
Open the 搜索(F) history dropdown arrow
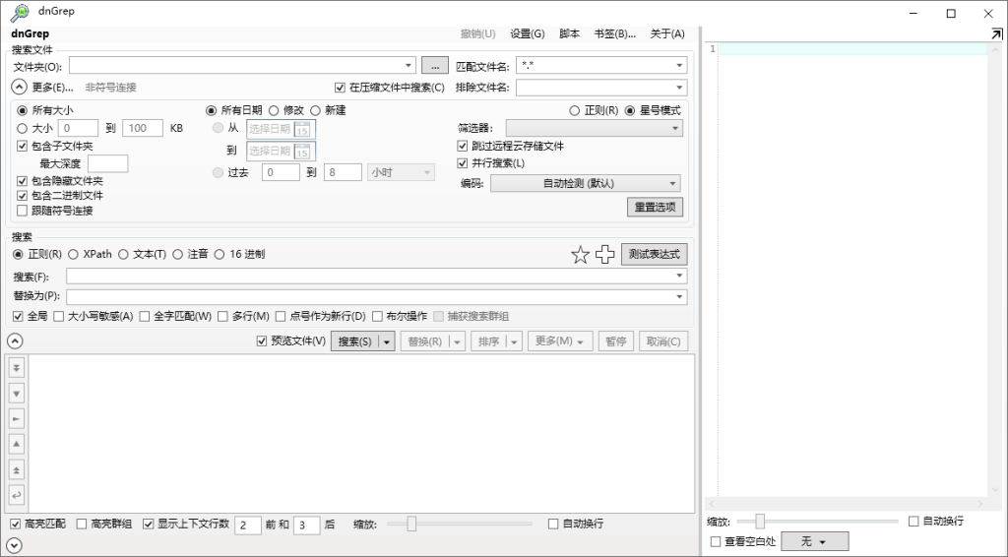click(x=679, y=277)
